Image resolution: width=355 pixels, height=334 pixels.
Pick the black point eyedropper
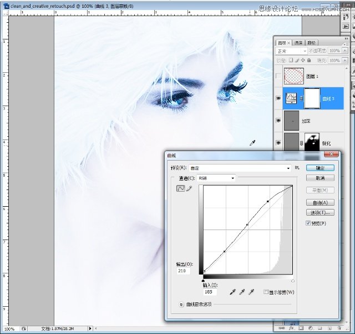(x=232, y=292)
